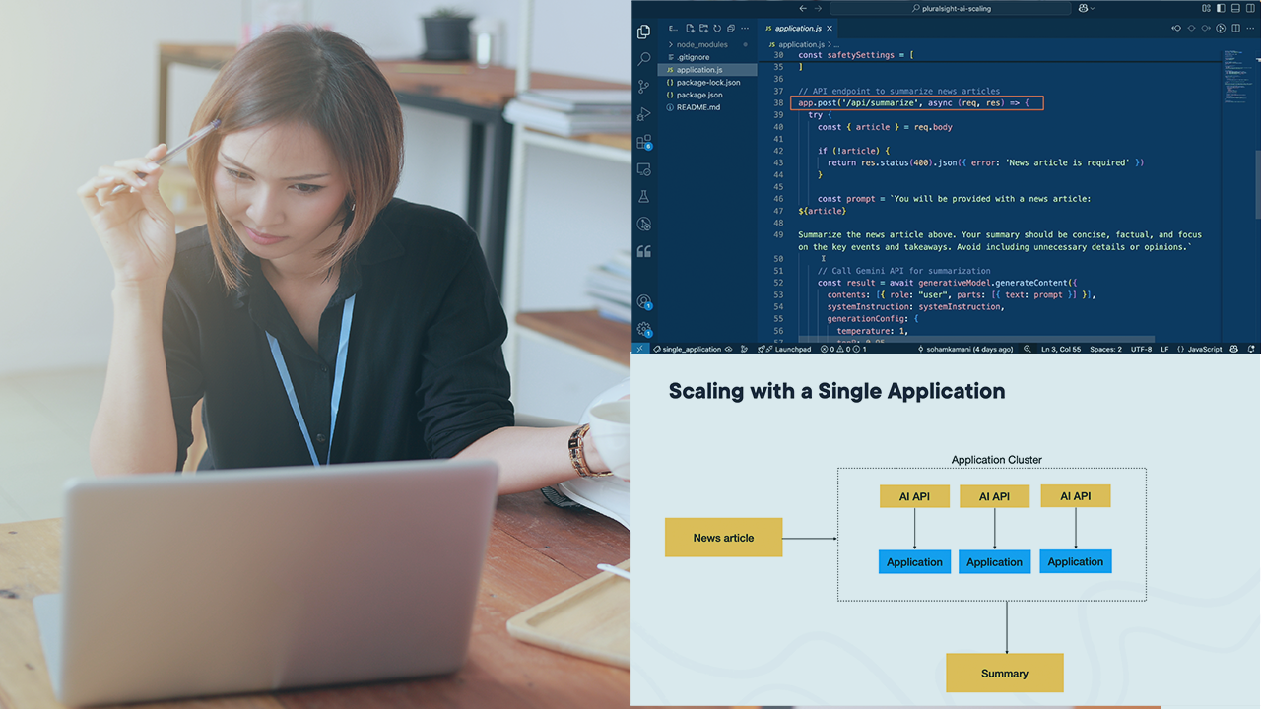Open the Source Control view
1261x709 pixels.
click(643, 87)
